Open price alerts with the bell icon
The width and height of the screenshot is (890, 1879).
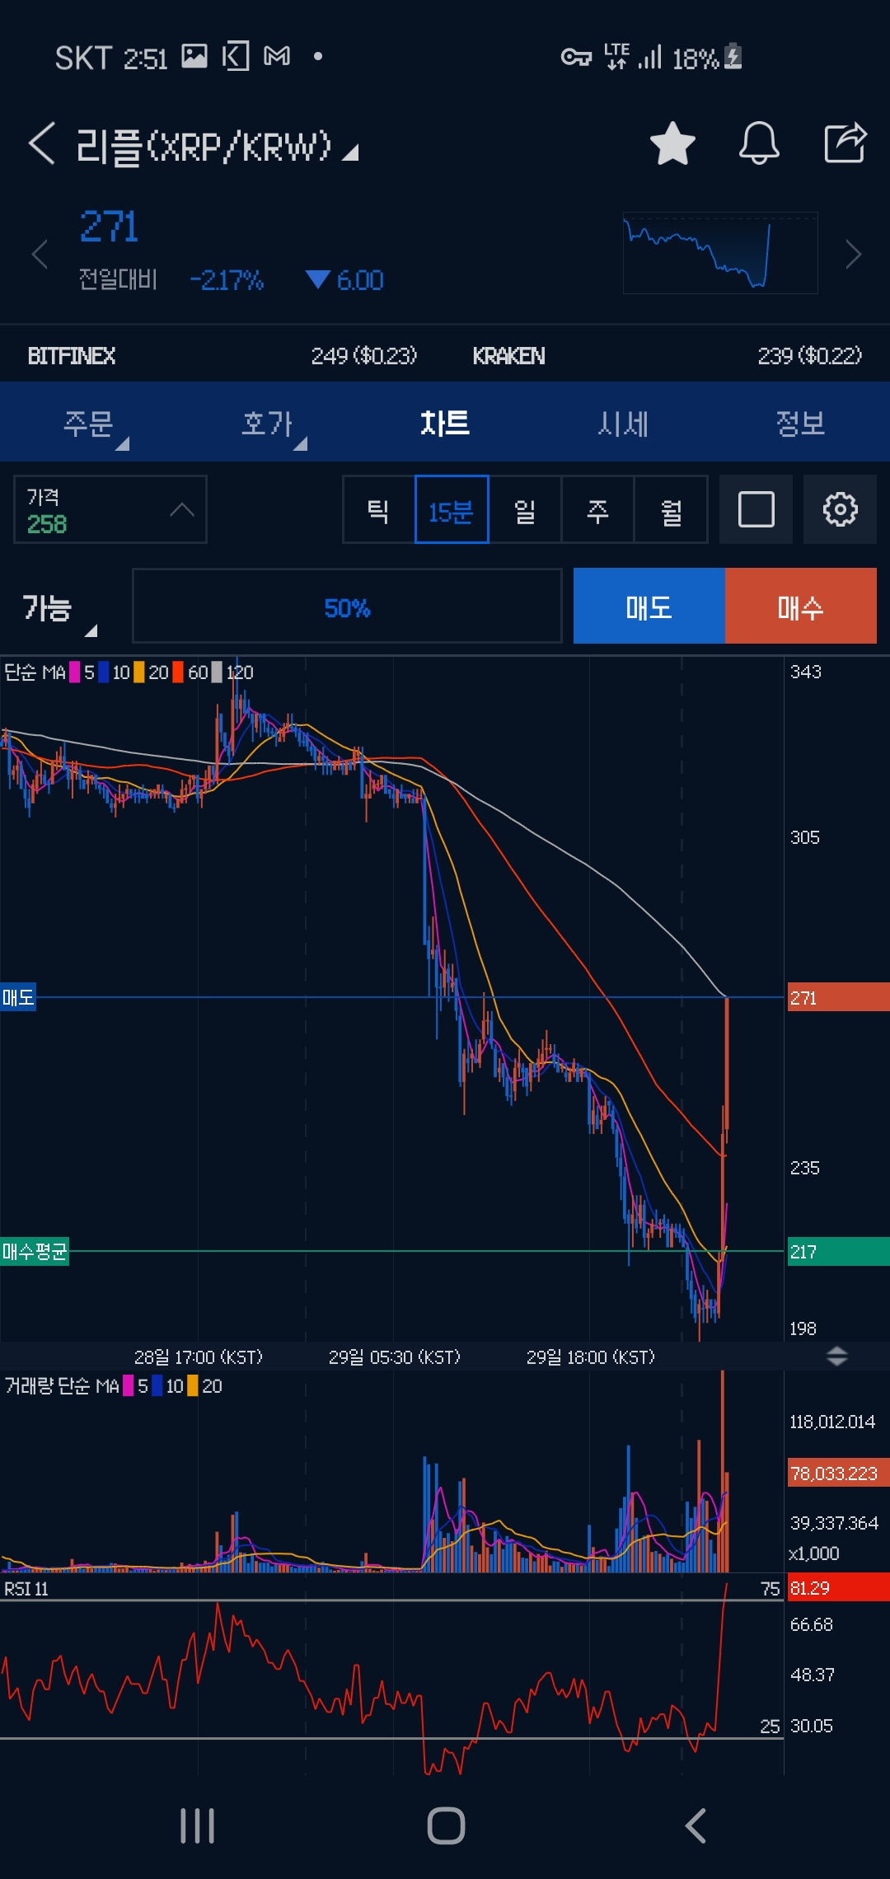(x=758, y=143)
